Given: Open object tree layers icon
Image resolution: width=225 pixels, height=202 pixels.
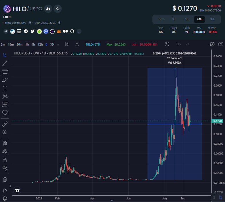Looking at the screenshot, I should coord(5,198).
